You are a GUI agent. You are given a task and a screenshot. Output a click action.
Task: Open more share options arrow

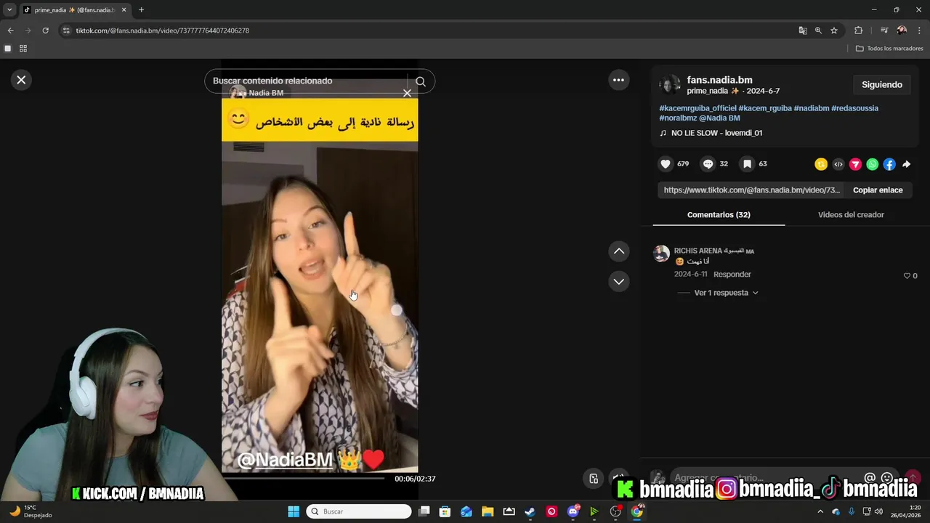click(907, 164)
